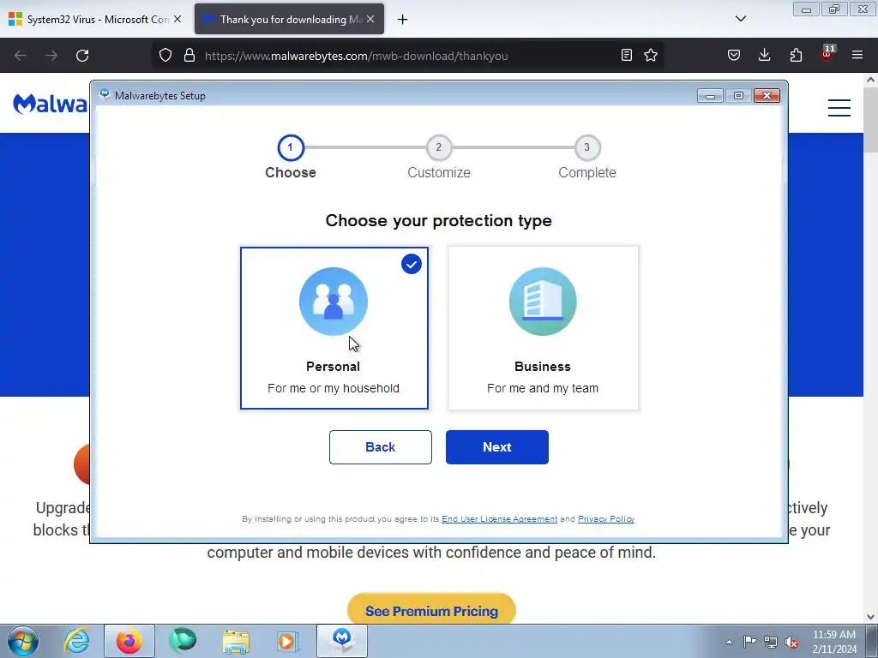Reload the current page
The image size is (878, 658).
pyautogui.click(x=82, y=56)
